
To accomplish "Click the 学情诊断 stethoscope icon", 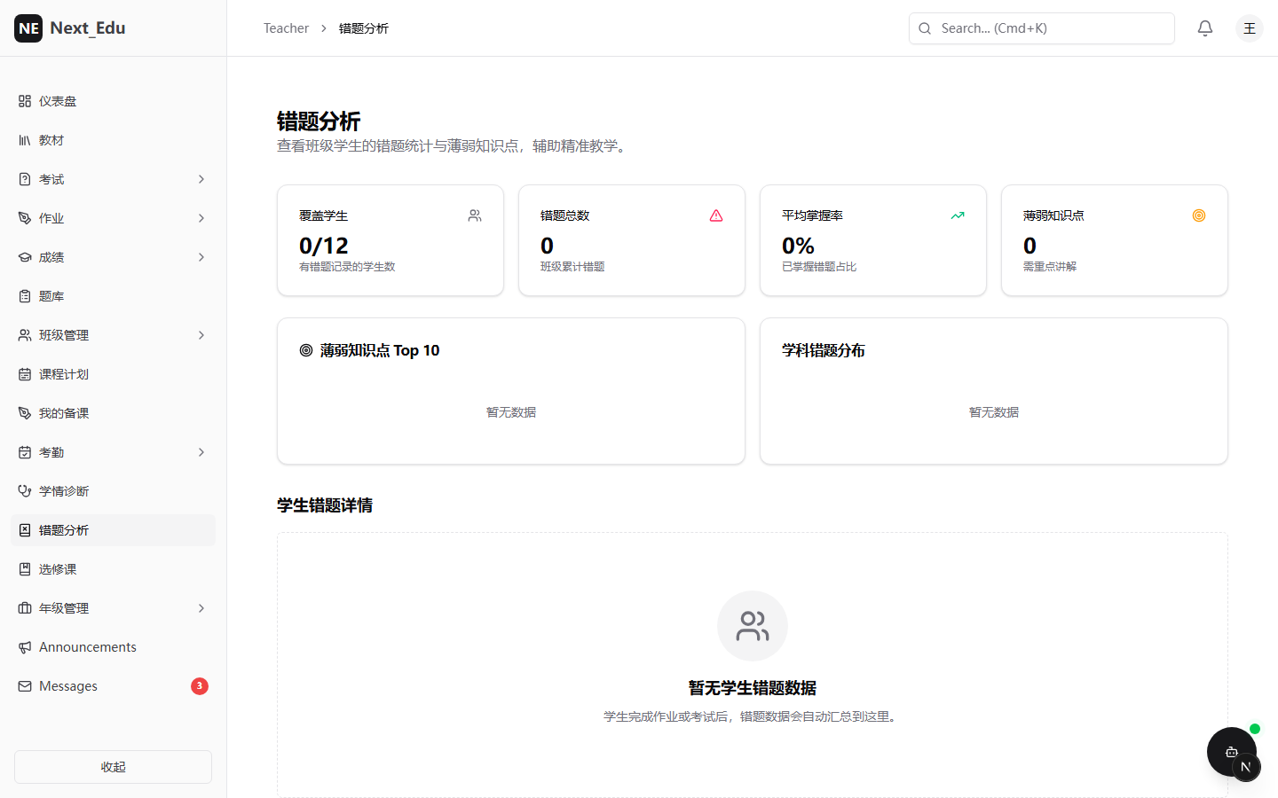I will [x=25, y=491].
